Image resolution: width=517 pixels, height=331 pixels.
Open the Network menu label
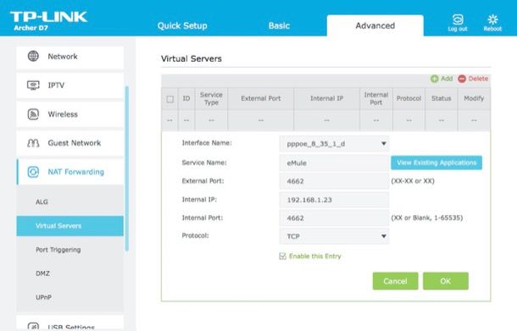coord(63,57)
